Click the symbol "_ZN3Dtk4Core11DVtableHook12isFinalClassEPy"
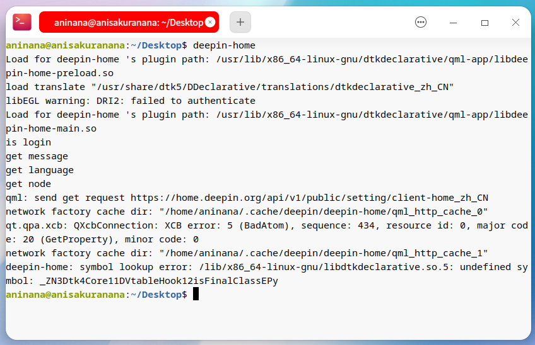Viewport: 535px width, 345px height. click(x=159, y=281)
